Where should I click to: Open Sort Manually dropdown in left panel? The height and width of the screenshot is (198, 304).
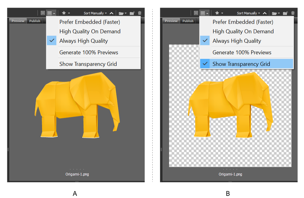click(x=95, y=13)
